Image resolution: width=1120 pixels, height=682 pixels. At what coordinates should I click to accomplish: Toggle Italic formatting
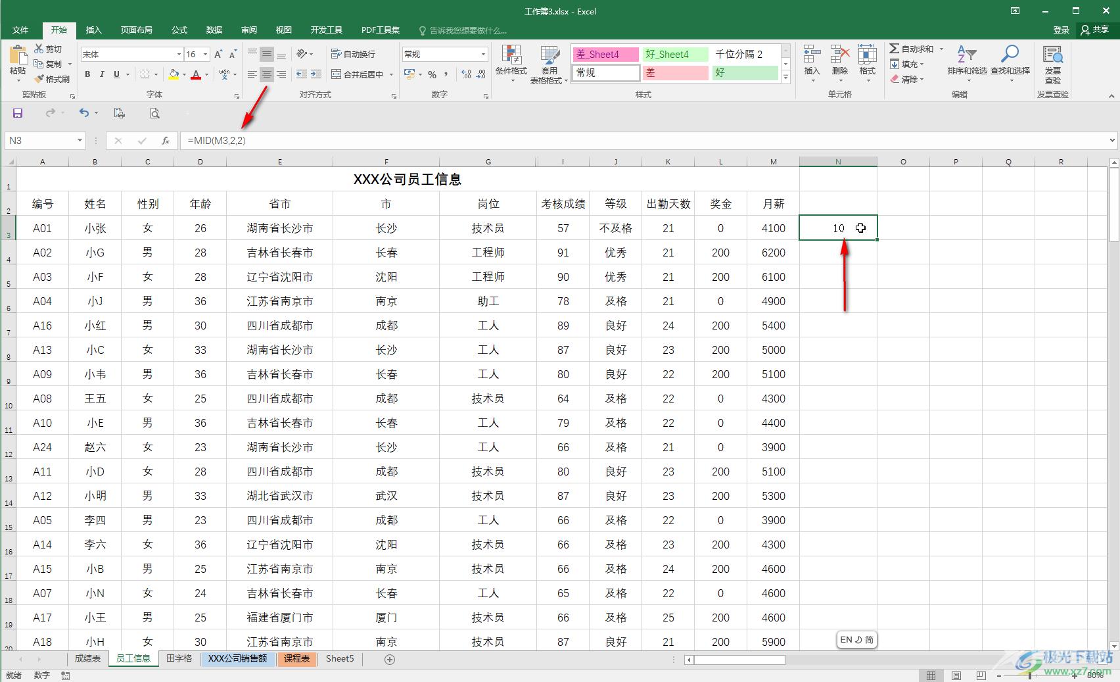coord(102,74)
